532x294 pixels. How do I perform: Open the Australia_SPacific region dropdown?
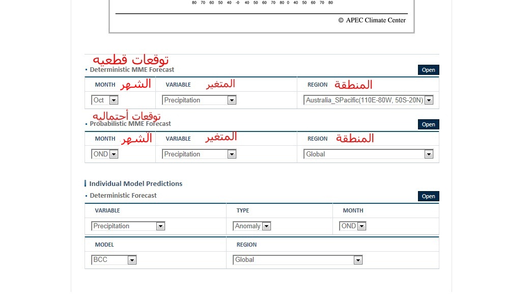coord(368,100)
